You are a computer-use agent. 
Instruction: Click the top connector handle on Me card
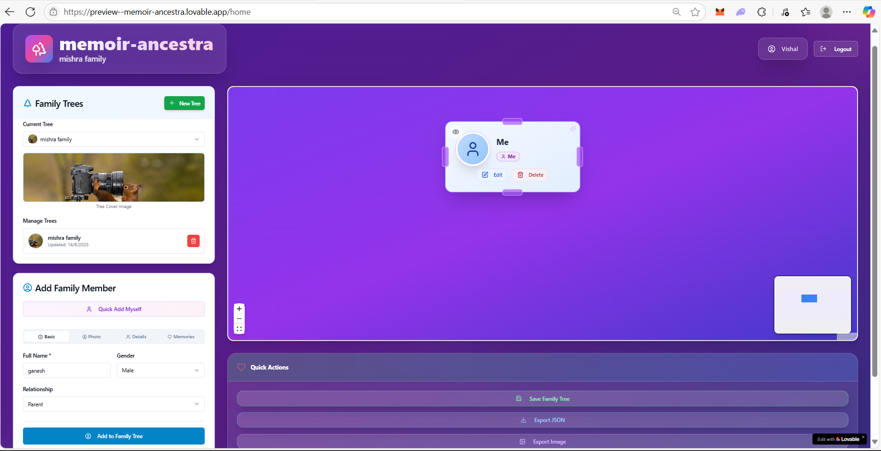(512, 121)
